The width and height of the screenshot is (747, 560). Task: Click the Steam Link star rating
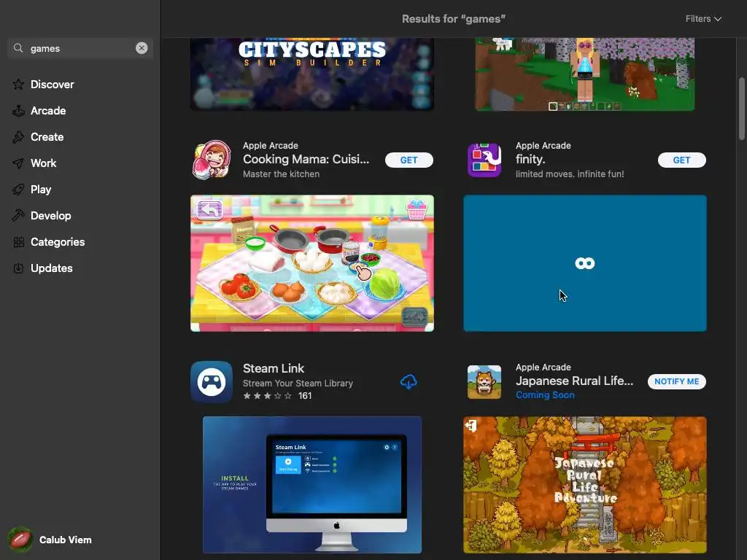point(267,396)
